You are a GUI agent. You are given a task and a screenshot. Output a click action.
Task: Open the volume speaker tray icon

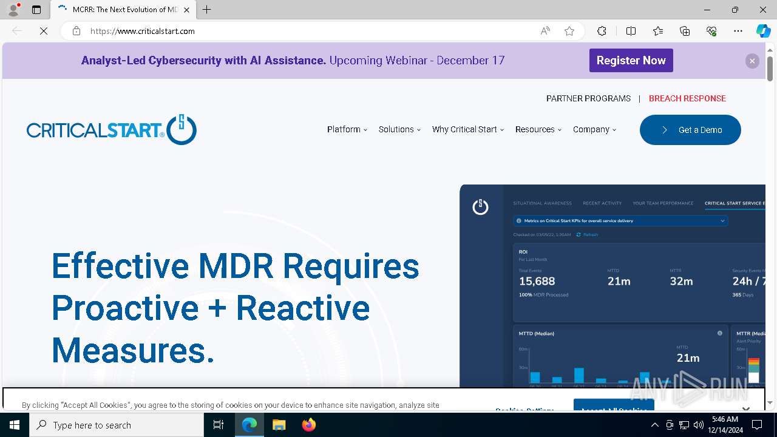[698, 425]
